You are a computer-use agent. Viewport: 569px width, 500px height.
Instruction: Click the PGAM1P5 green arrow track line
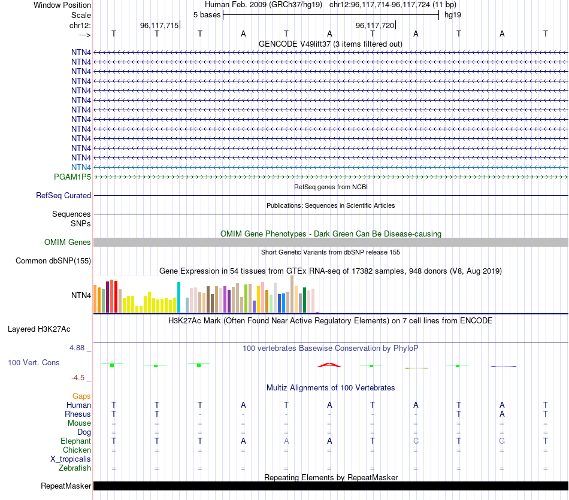tap(331, 177)
